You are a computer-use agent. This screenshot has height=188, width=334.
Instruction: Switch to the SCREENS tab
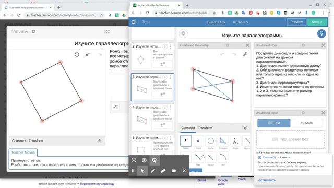click(216, 22)
